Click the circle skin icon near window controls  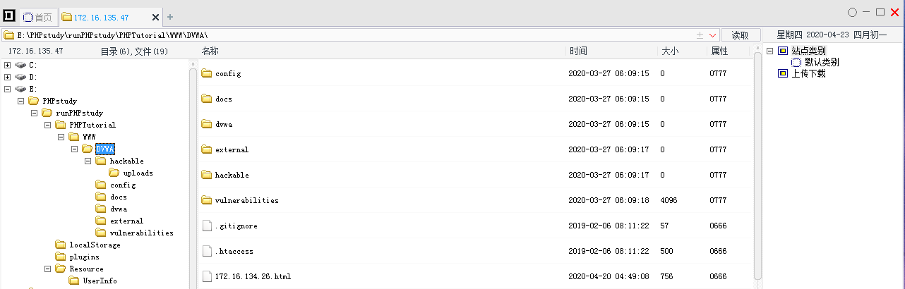coord(852,12)
